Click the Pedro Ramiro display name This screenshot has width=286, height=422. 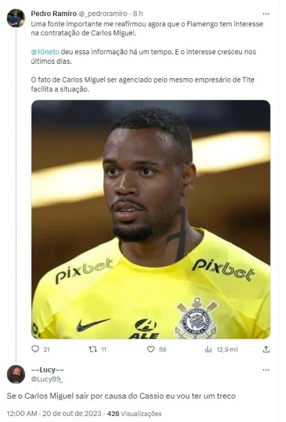(54, 14)
